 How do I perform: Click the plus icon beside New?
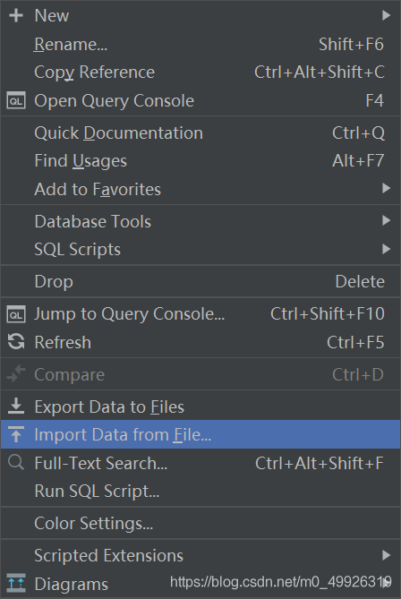[x=15, y=15]
